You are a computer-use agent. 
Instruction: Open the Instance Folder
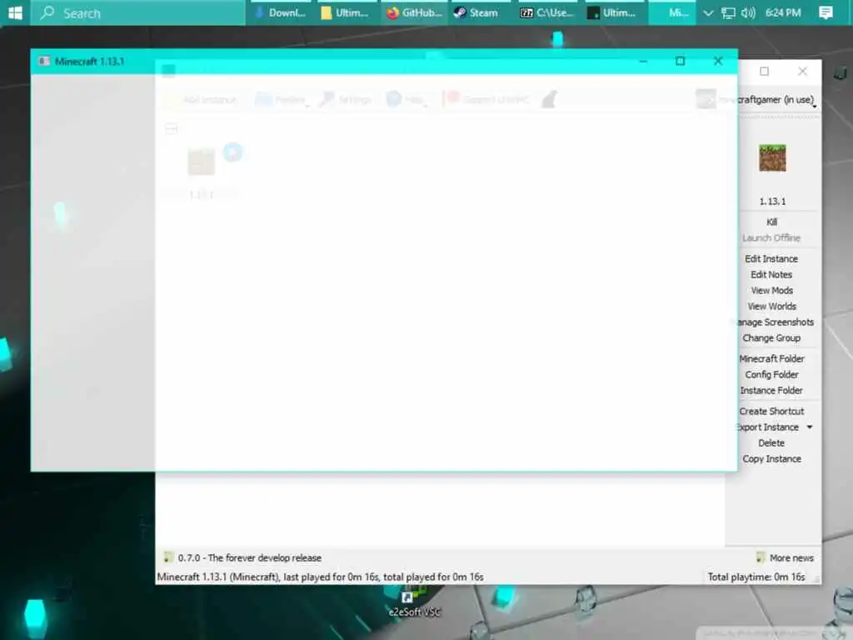(771, 390)
